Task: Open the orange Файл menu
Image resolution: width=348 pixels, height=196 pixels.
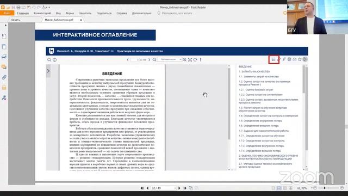Action: click(x=7, y=13)
